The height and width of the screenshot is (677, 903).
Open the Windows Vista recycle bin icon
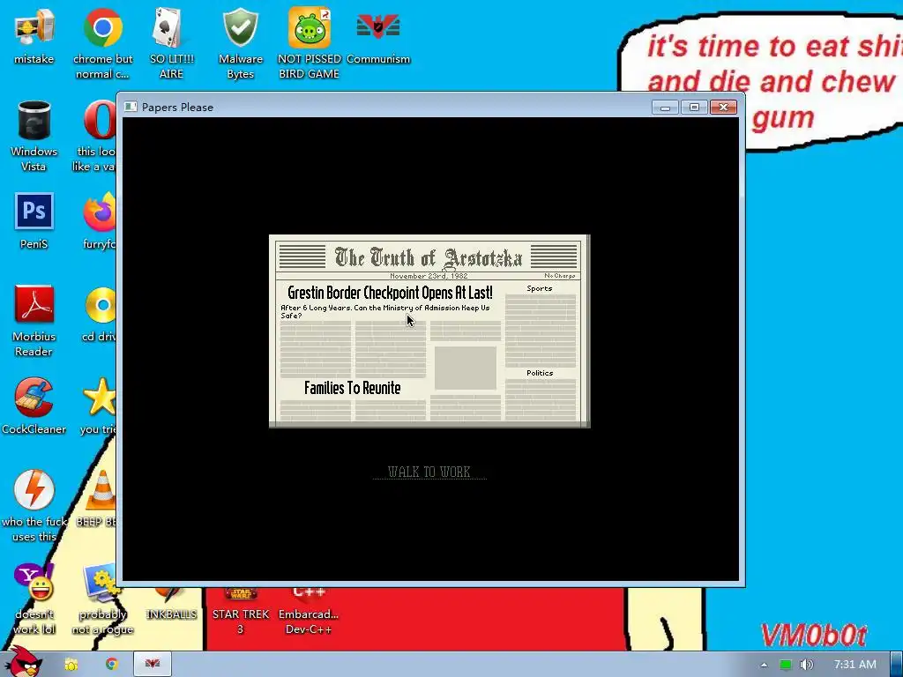coord(34,136)
